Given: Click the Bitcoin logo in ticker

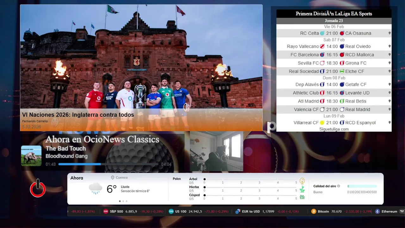Looking at the screenshot, I should coord(314,212).
